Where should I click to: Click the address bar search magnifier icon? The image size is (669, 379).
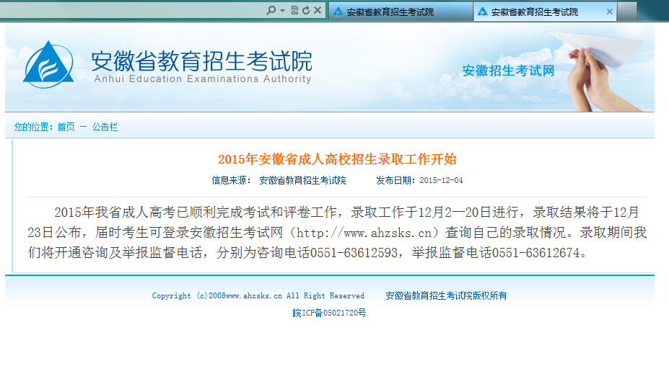tap(271, 10)
